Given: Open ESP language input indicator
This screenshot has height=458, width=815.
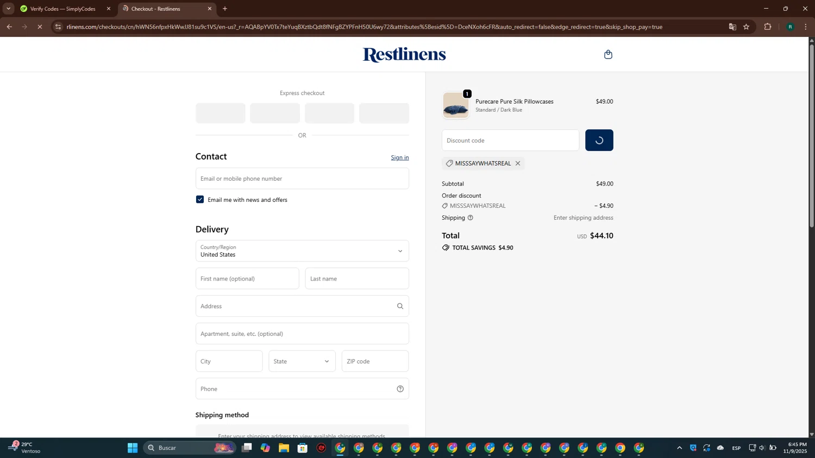Looking at the screenshot, I should coord(736,448).
